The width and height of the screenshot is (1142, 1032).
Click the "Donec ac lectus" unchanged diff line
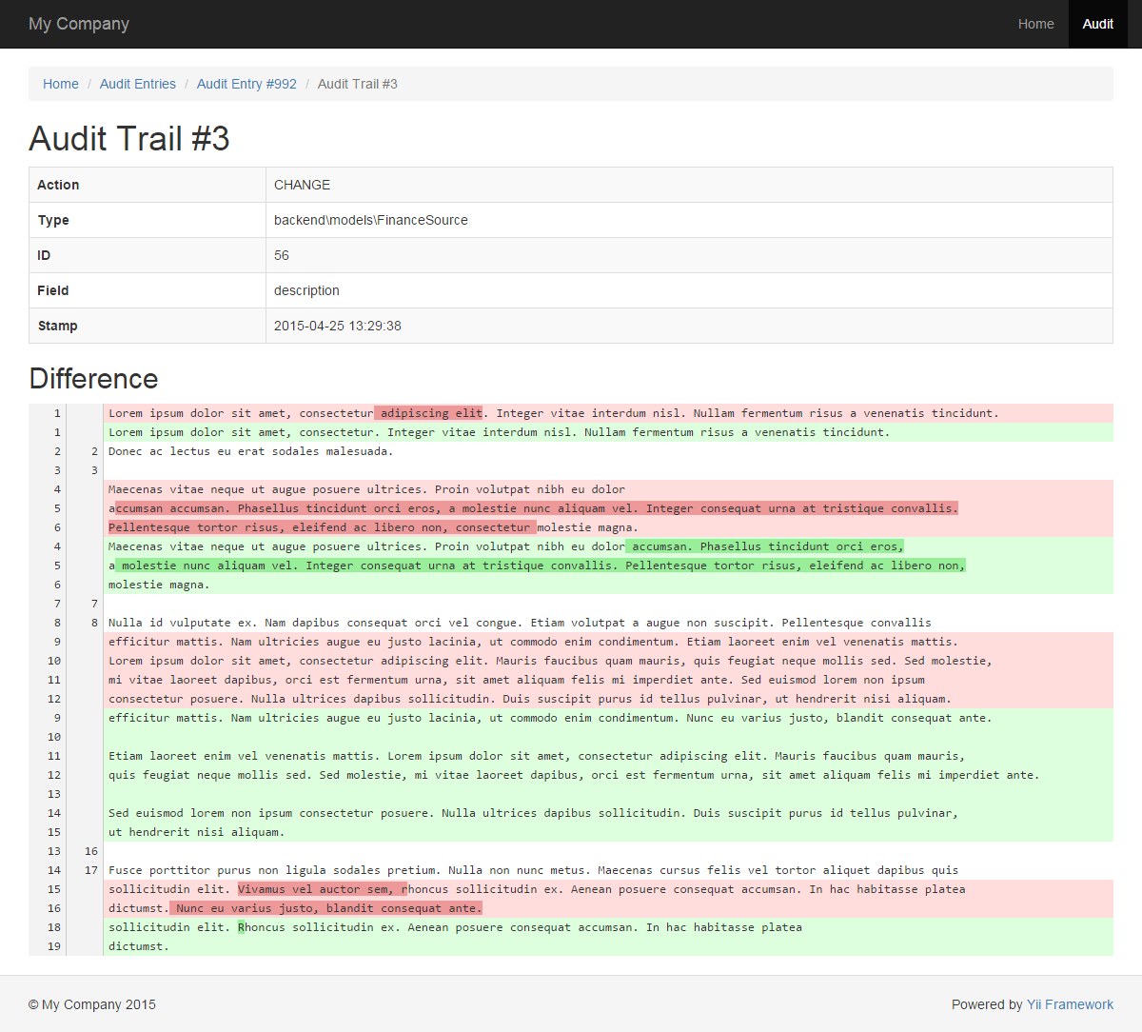(x=249, y=451)
